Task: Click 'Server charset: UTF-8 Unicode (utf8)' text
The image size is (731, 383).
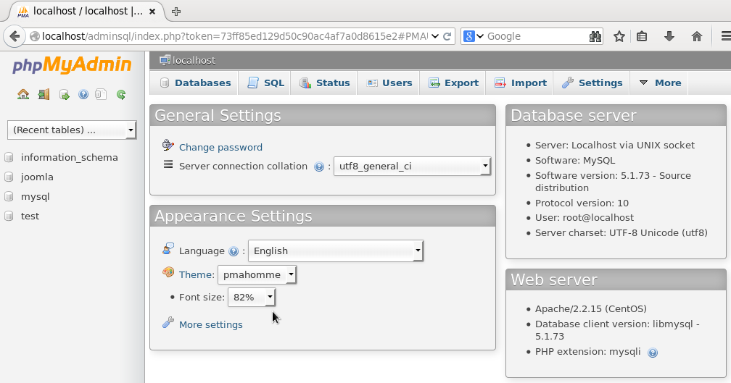Action: [621, 233]
